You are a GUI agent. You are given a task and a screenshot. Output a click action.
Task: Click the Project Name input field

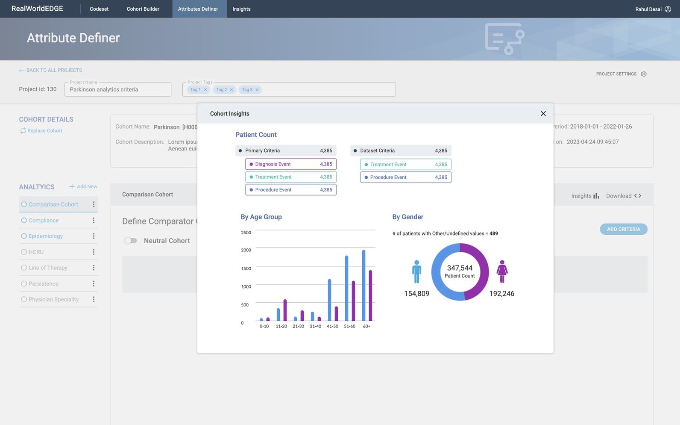118,89
